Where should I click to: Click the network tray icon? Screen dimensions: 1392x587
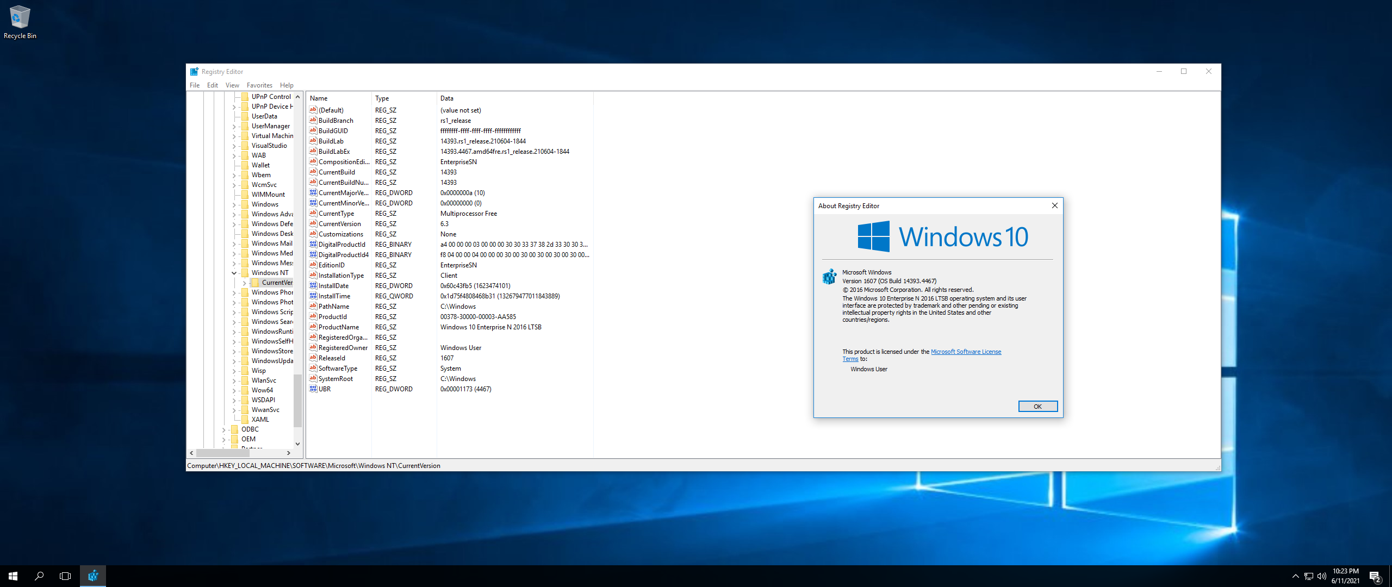pos(1309,576)
